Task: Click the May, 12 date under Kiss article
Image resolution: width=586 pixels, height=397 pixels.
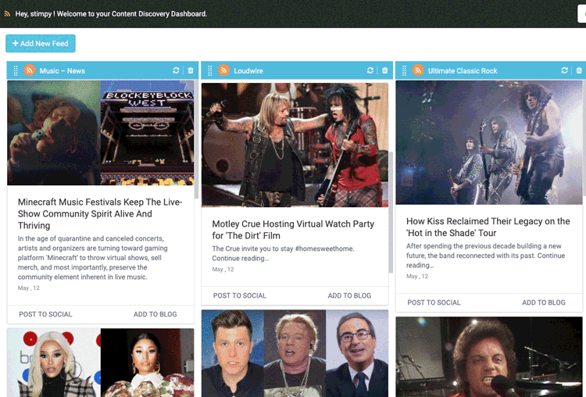Action: point(417,276)
